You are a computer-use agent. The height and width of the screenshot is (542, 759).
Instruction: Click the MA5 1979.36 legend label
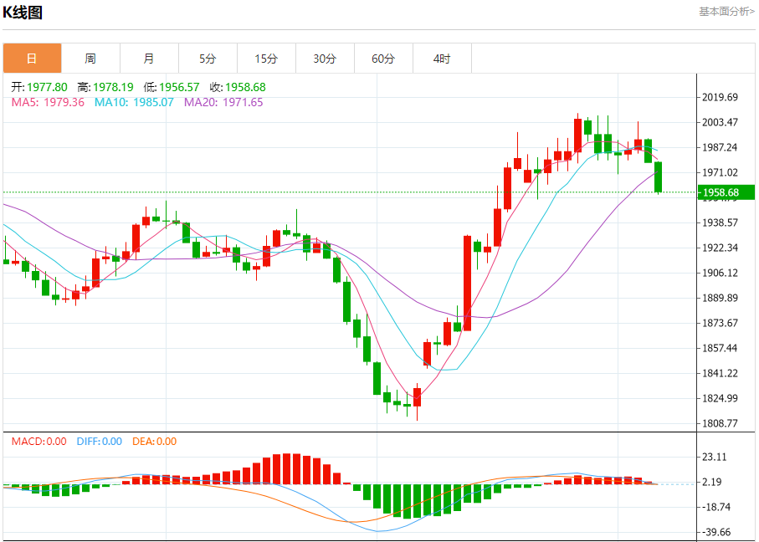[48, 102]
